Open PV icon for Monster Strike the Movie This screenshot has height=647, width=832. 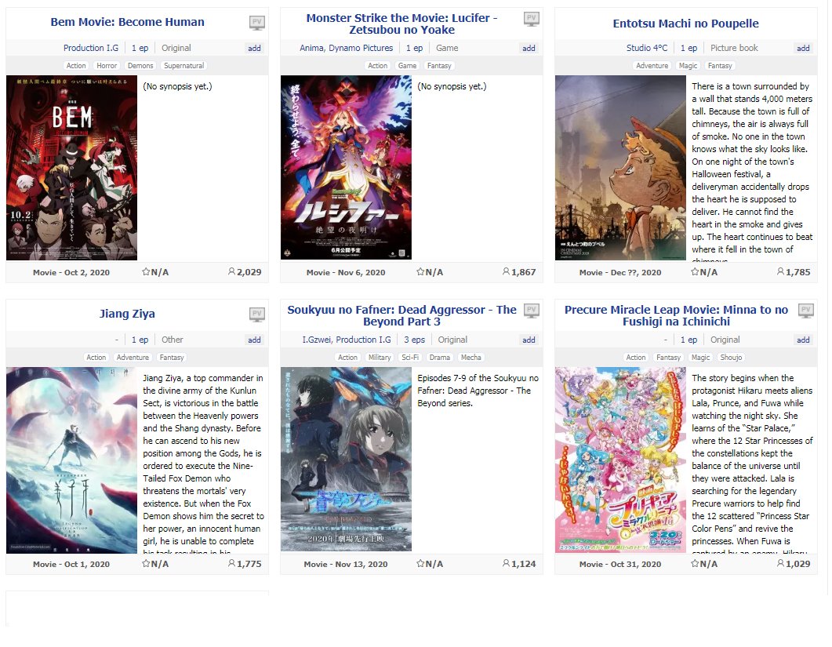point(531,19)
